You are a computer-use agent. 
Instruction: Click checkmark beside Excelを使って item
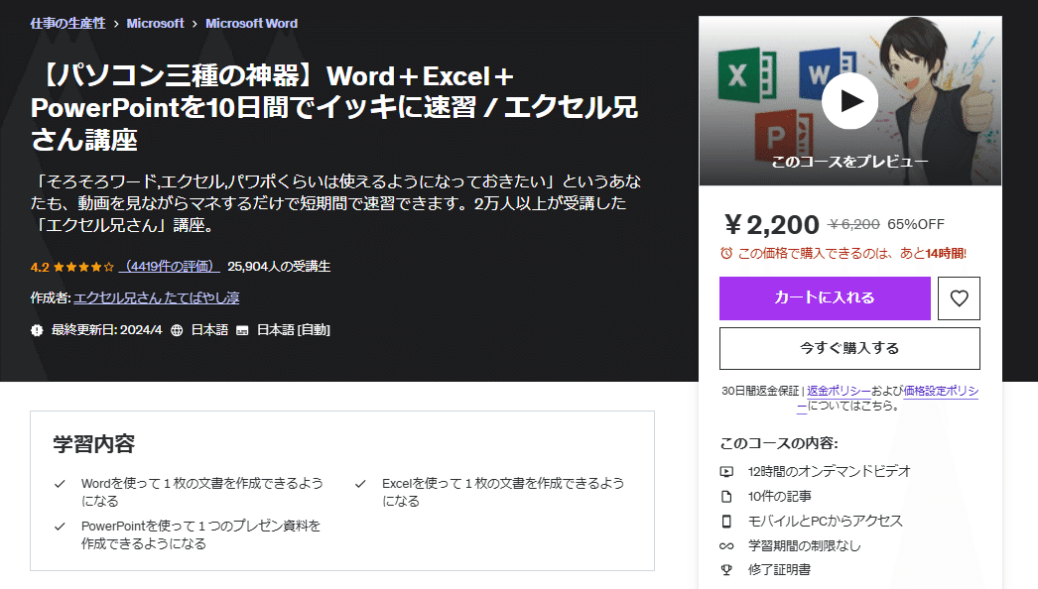pos(360,484)
